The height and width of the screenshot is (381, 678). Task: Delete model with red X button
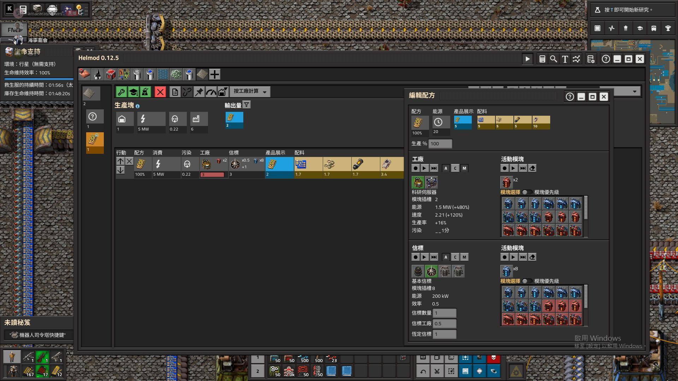click(160, 92)
